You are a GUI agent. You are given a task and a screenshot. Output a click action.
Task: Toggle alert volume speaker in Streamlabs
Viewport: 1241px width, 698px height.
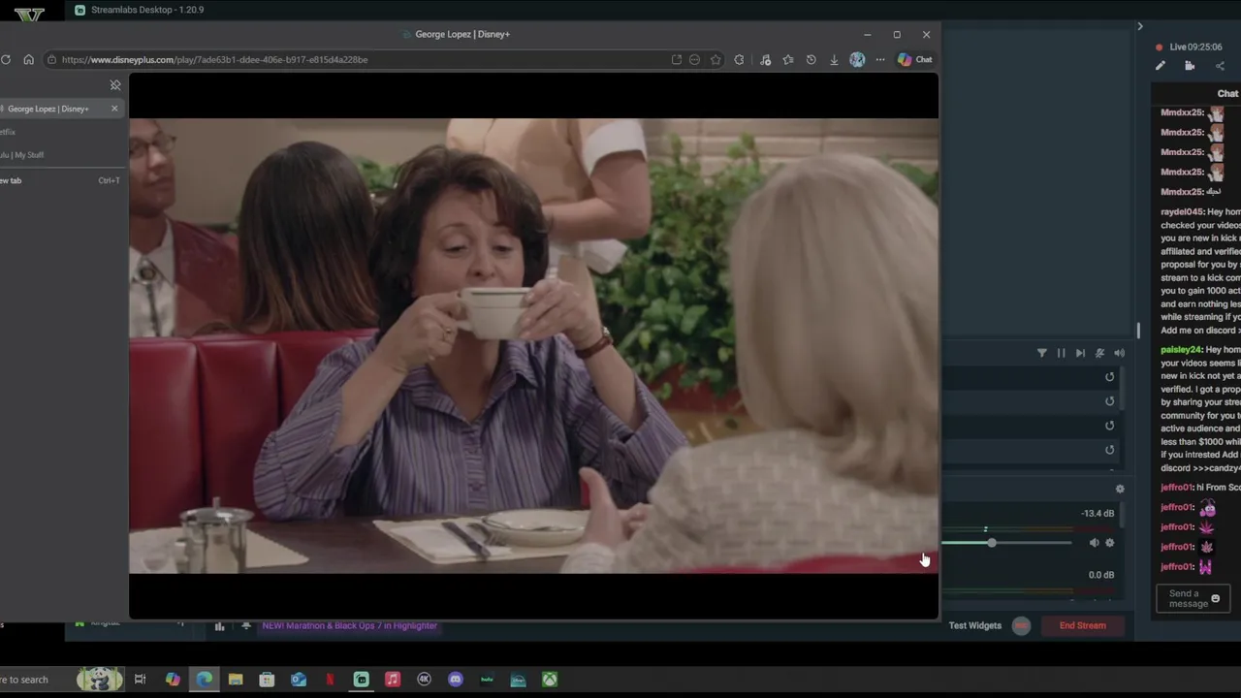pos(1119,353)
